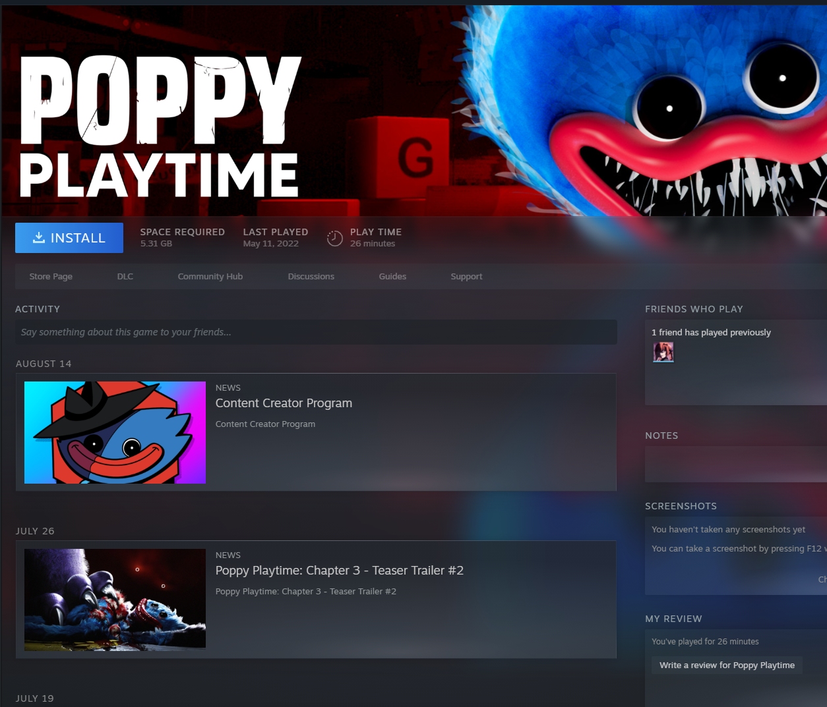Open the Store Page tab
Screen dimensions: 827x707
pos(51,277)
